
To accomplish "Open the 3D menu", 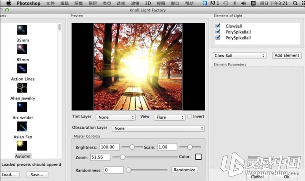I will (x=148, y=3).
